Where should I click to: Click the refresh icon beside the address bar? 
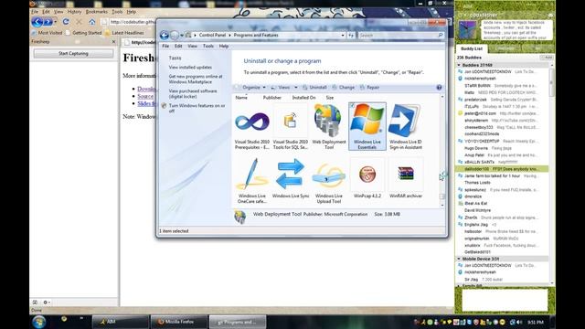pos(351,35)
